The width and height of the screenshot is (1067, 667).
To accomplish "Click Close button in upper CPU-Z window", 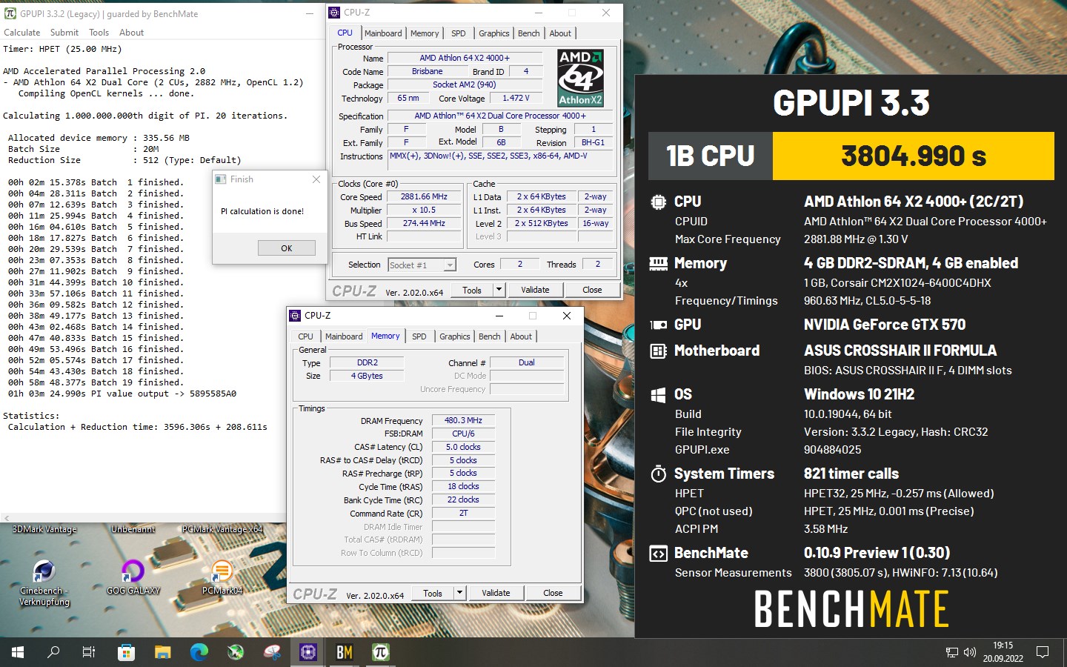I will coord(592,290).
